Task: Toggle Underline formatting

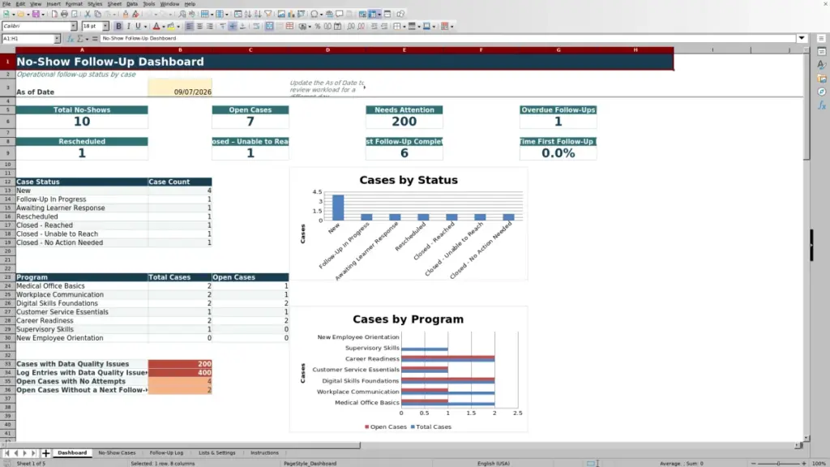Action: [138, 26]
